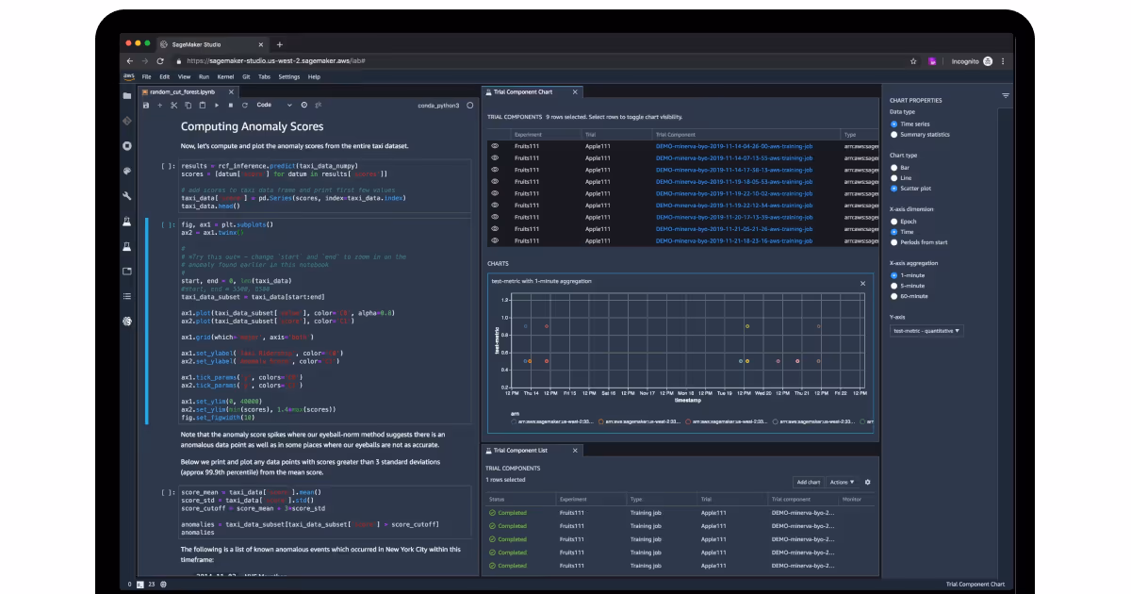Open the Settings menu
The image size is (1131, 594).
point(289,76)
